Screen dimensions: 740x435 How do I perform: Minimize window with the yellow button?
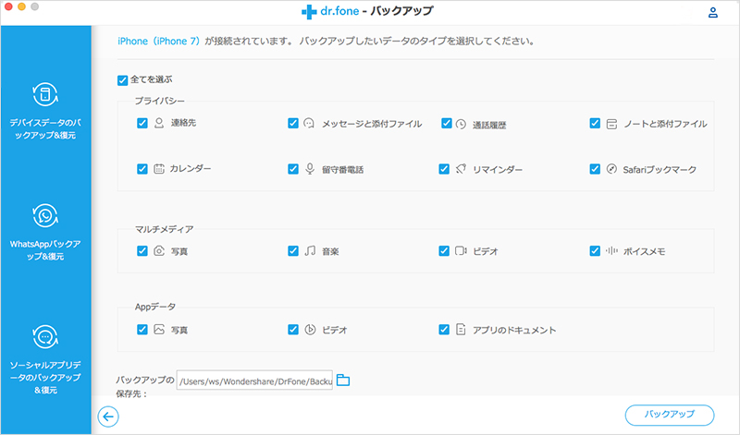(21, 6)
